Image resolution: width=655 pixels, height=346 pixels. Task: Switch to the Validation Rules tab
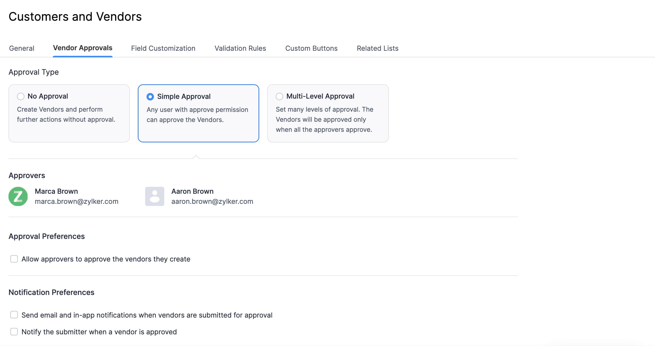coord(240,48)
